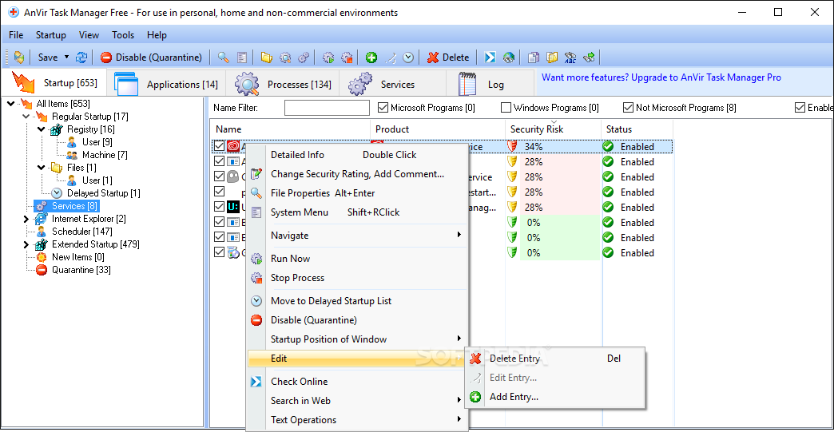Click Scheduler [147] in the tree

coord(82,232)
